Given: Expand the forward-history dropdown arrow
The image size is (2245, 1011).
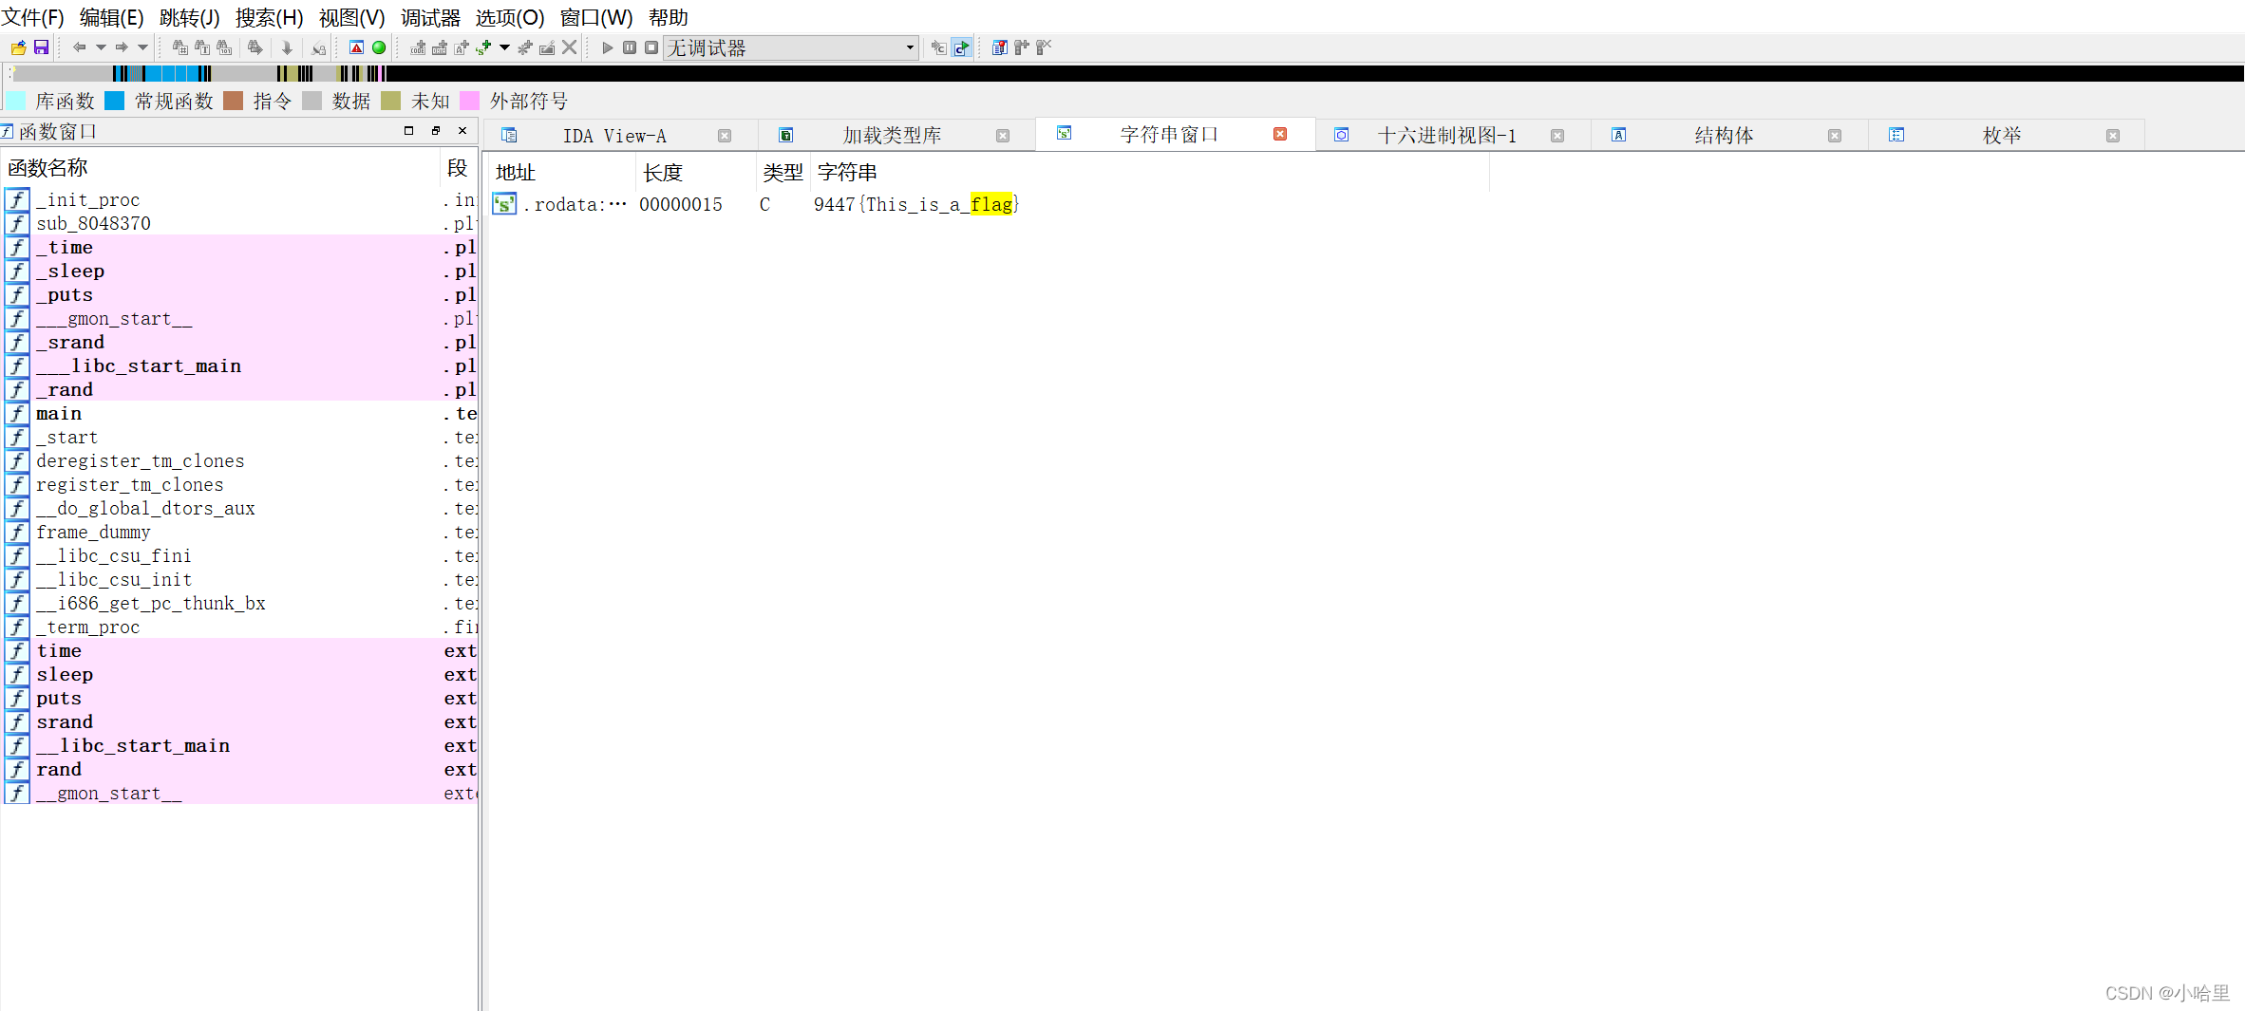Looking at the screenshot, I should tap(142, 47).
